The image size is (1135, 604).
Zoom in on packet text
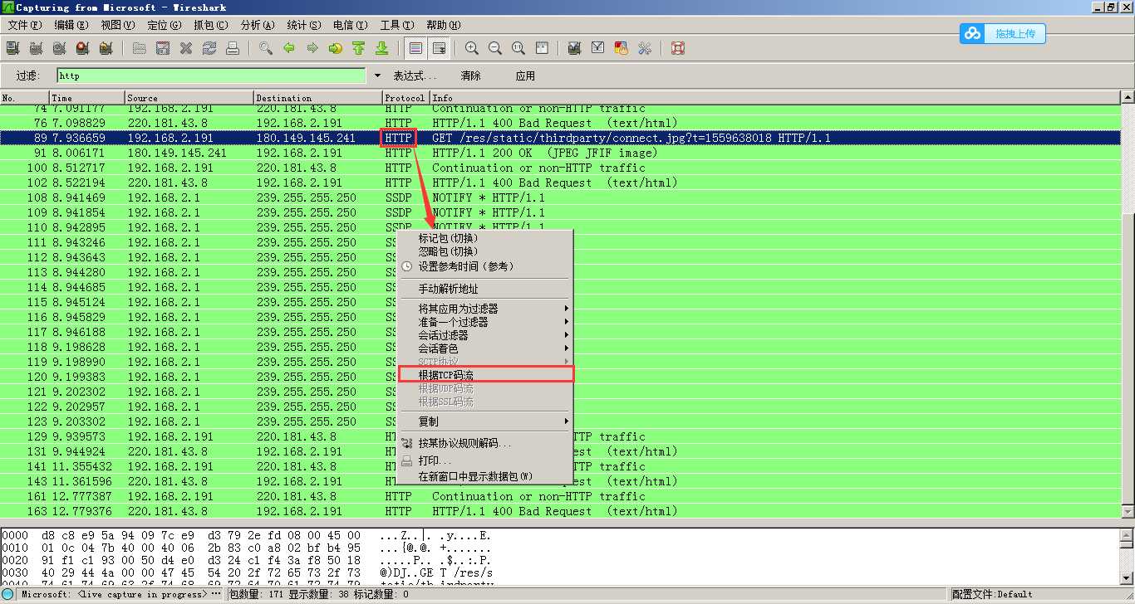[472, 48]
